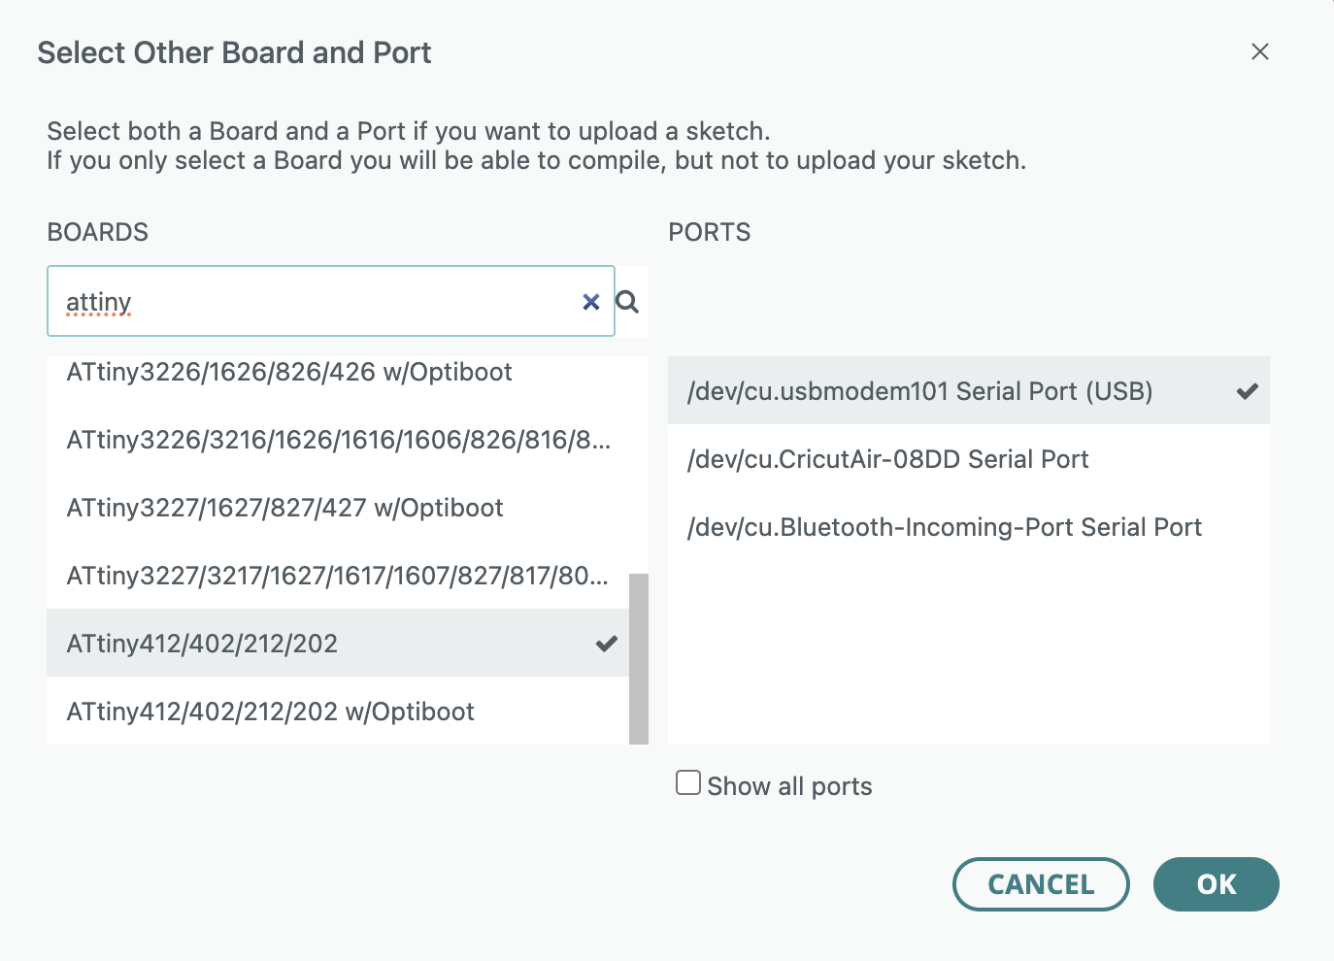
Task: Choose the CricutAir-08DD serial port
Action: (887, 459)
